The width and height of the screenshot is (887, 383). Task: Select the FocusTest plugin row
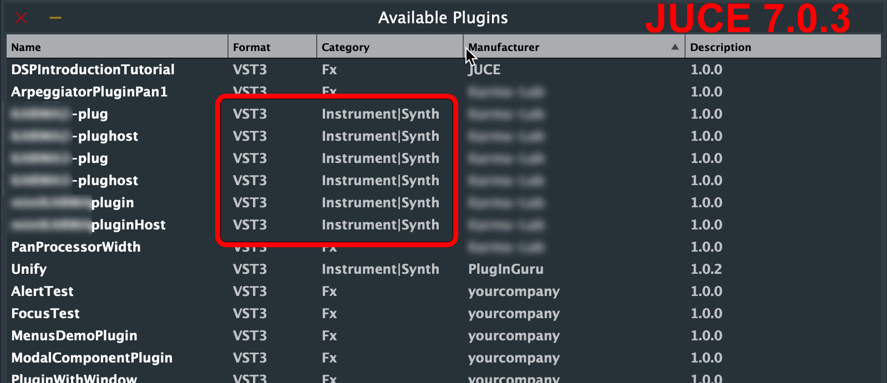45,314
